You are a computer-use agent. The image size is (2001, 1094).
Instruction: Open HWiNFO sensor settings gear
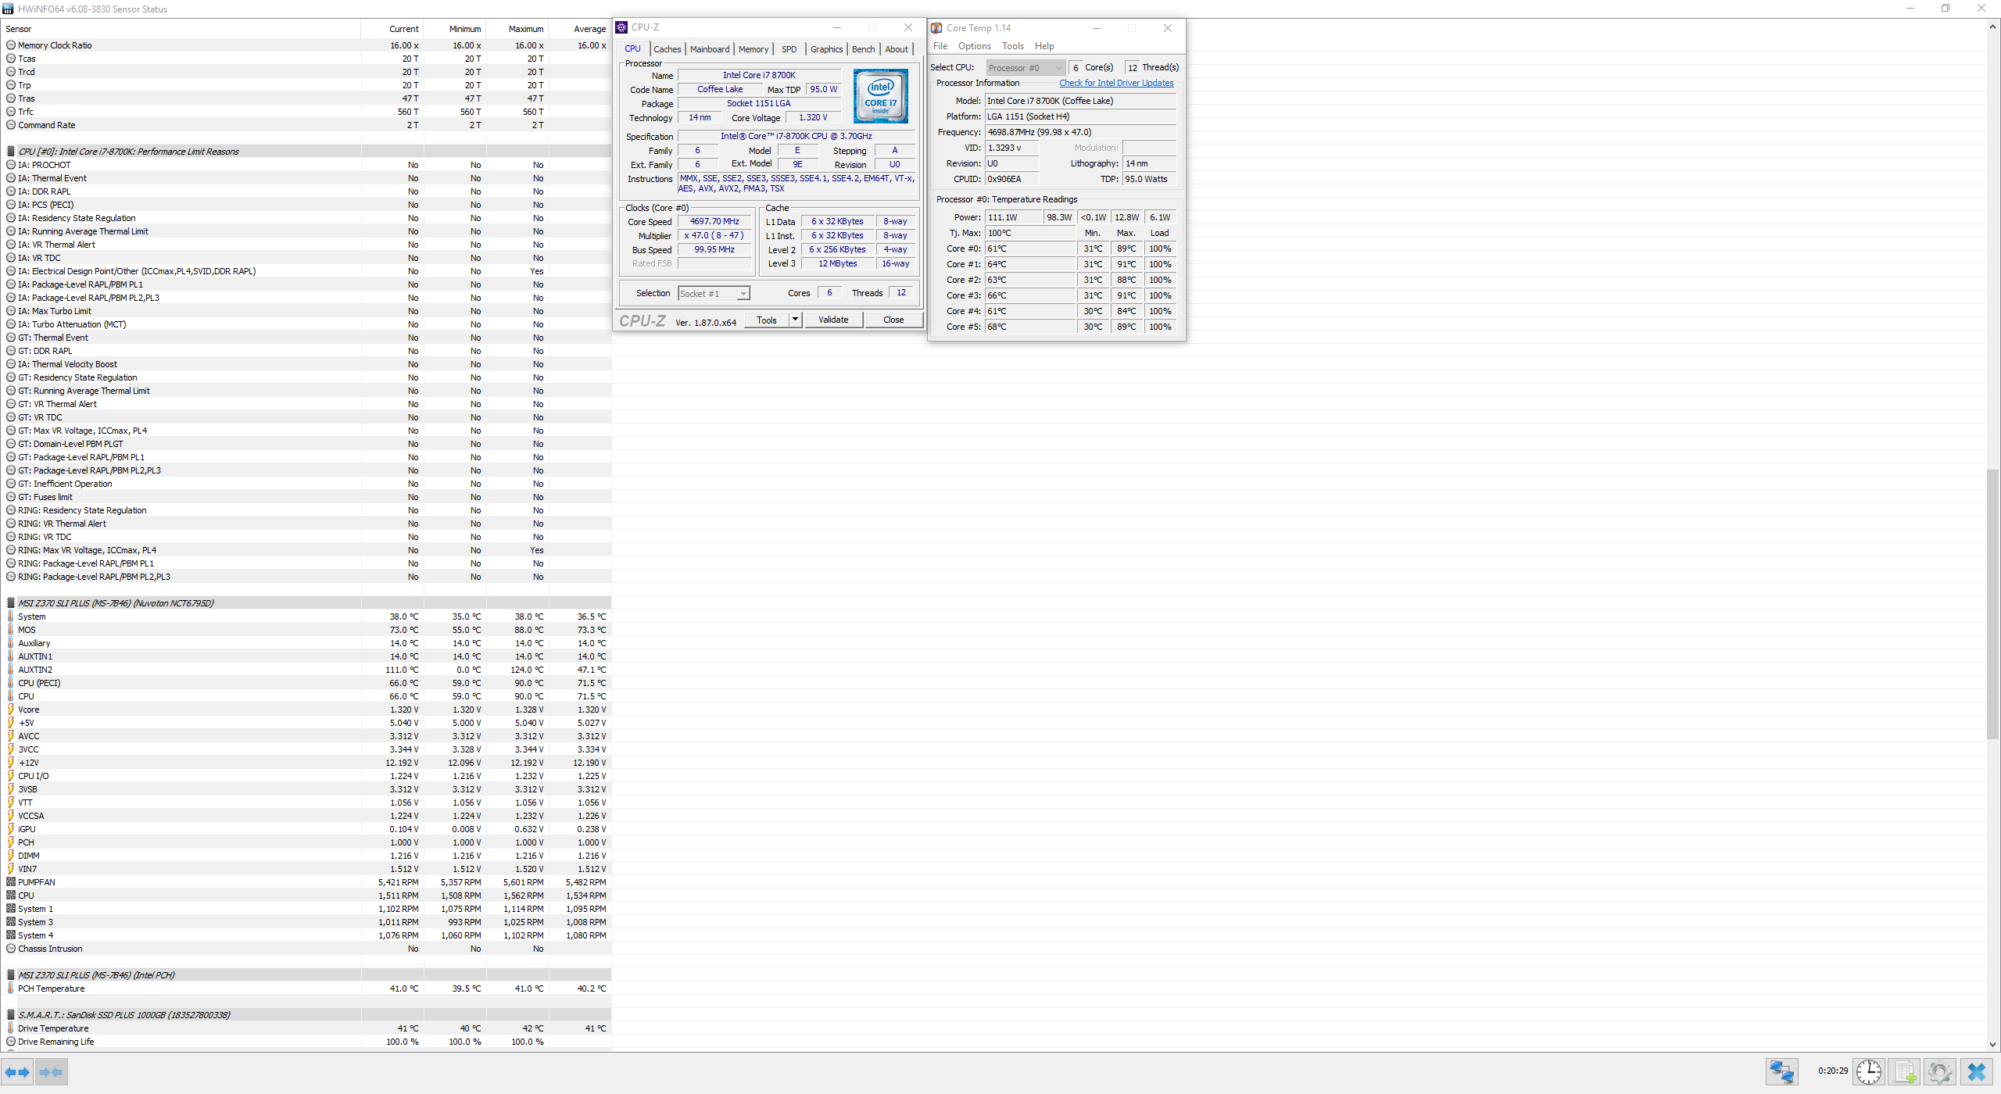click(1940, 1071)
